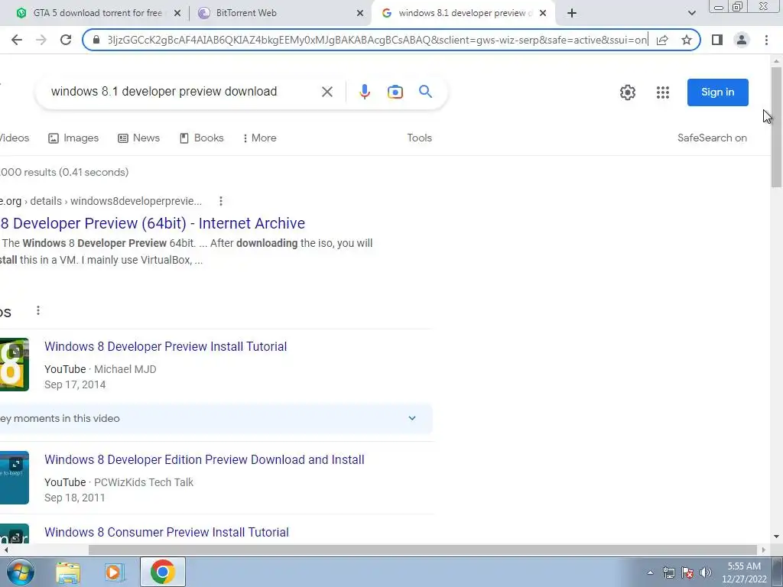Open the Windows Start menu
The width and height of the screenshot is (783, 587).
click(x=20, y=572)
